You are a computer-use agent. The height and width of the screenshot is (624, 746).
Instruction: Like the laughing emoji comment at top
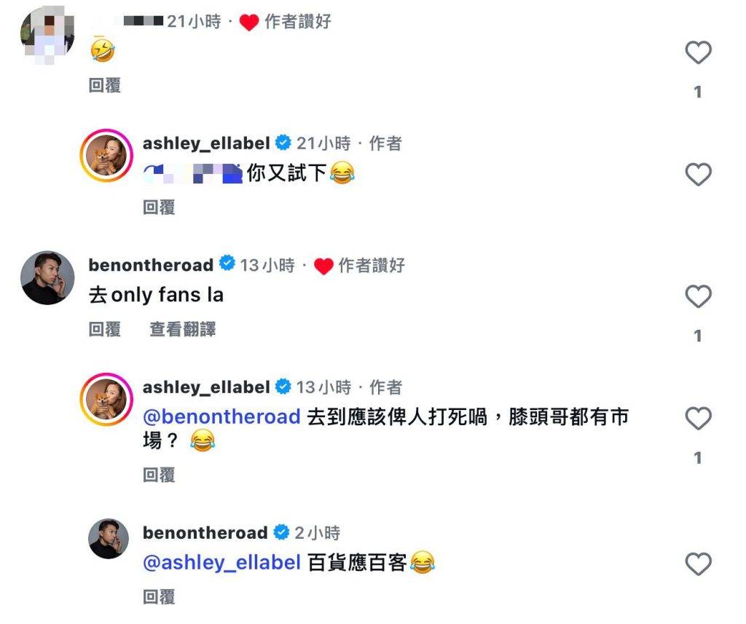tap(698, 52)
